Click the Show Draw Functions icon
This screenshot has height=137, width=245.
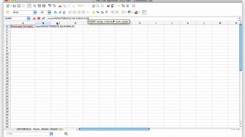point(113,6)
